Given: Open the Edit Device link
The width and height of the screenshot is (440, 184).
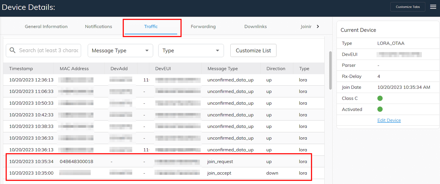Looking at the screenshot, I should [389, 120].
